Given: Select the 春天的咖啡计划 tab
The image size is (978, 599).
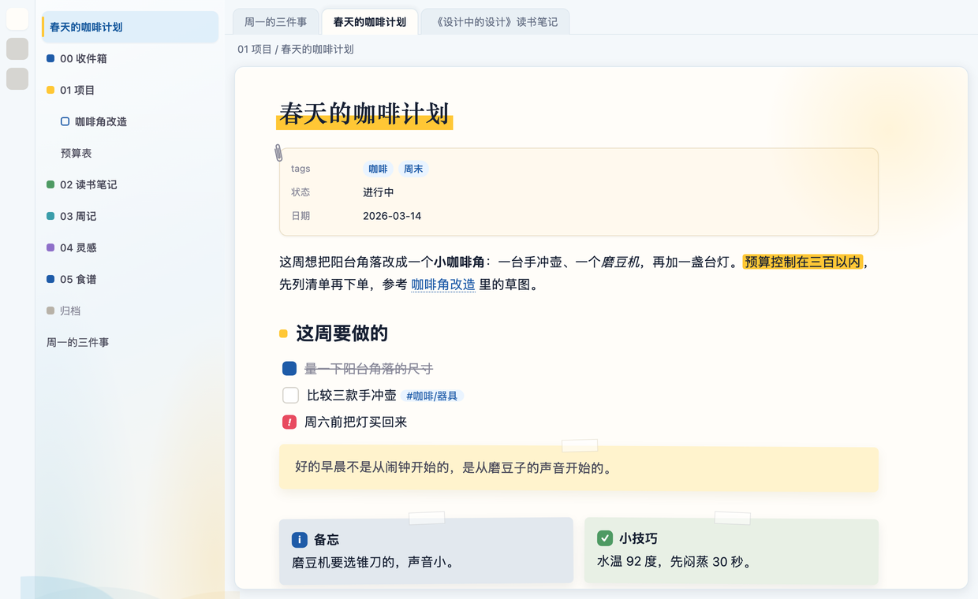Looking at the screenshot, I should pos(370,22).
